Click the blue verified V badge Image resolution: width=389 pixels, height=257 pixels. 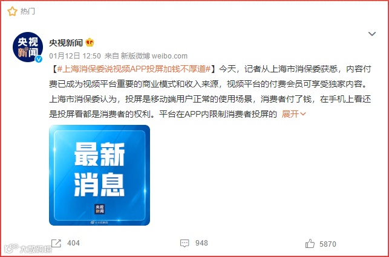tap(39, 59)
